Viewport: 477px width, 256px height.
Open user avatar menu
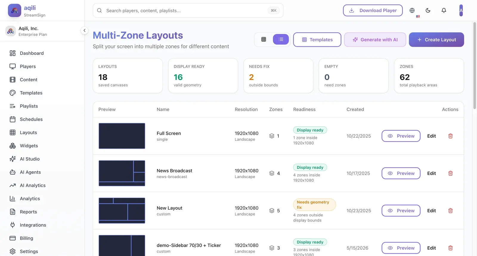click(x=461, y=10)
